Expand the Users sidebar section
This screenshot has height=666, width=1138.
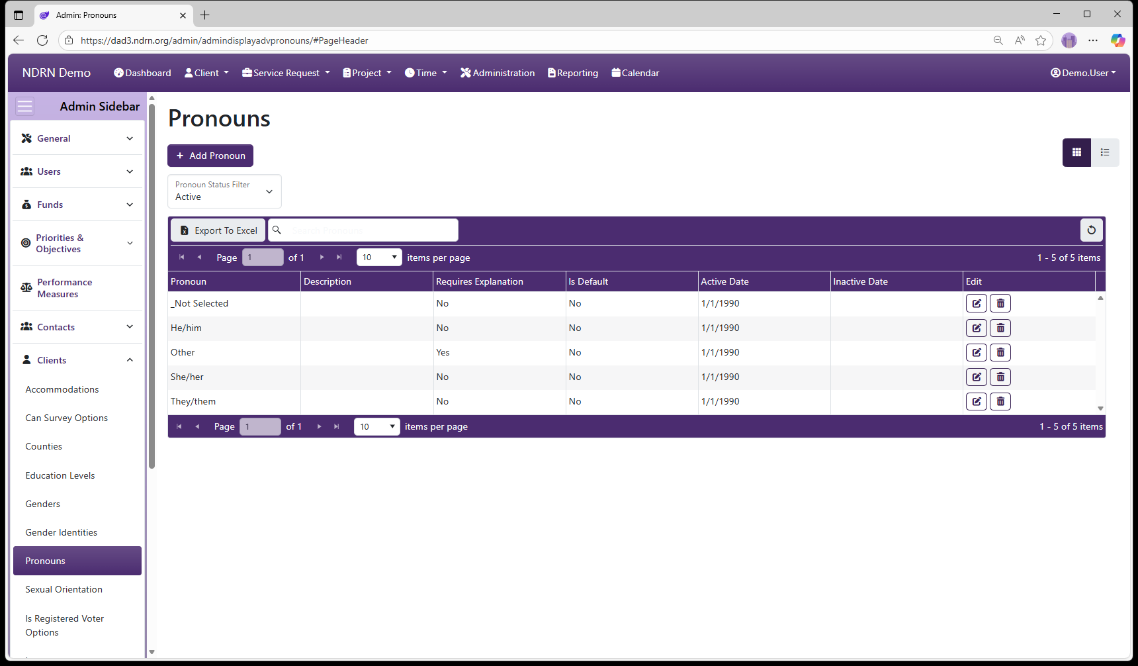[x=77, y=171]
